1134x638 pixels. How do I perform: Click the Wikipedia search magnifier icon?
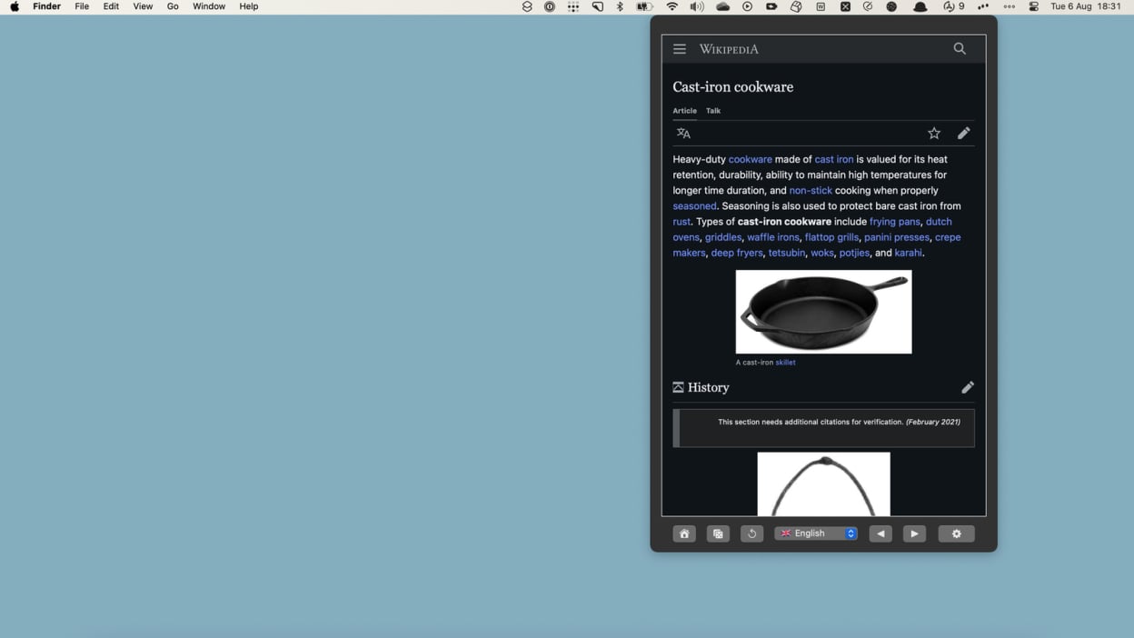click(960, 49)
